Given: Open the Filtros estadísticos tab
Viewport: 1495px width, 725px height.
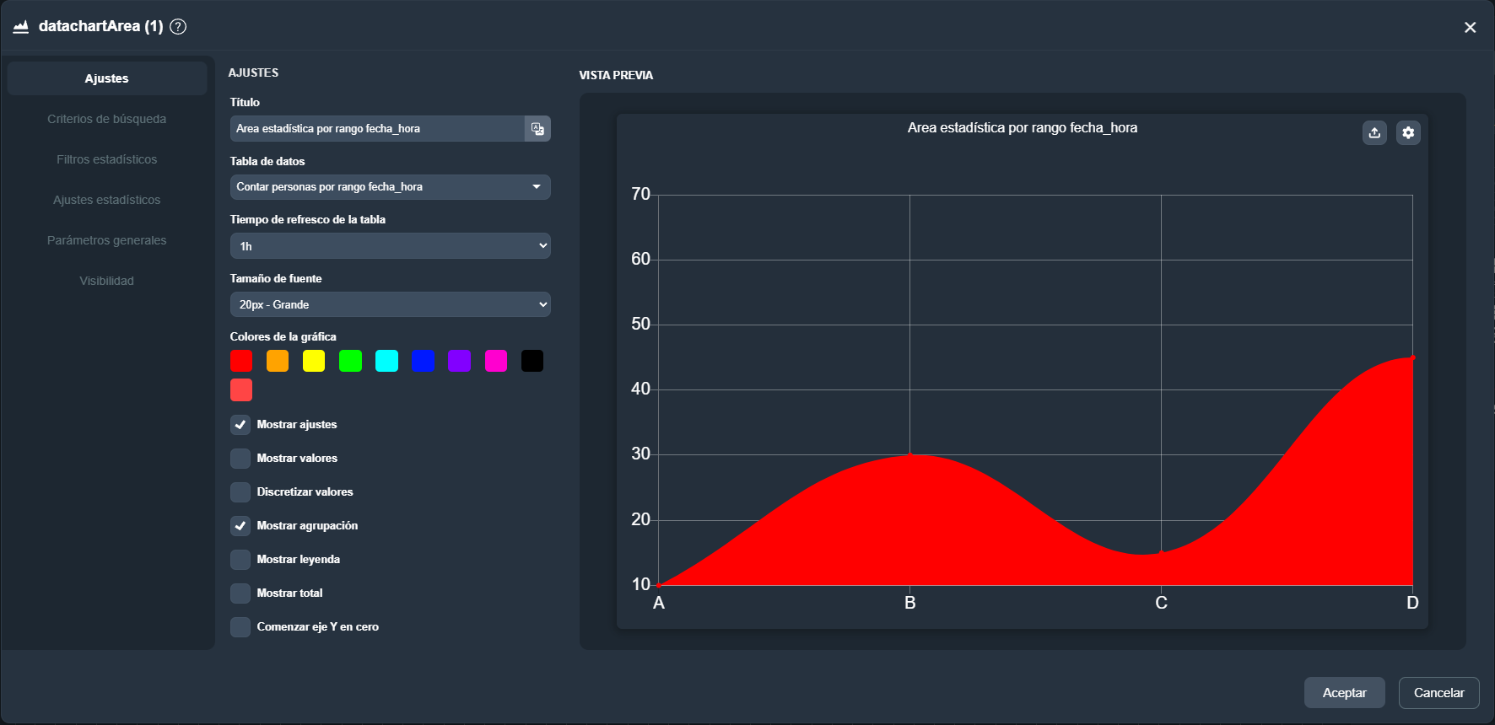Looking at the screenshot, I should (106, 159).
